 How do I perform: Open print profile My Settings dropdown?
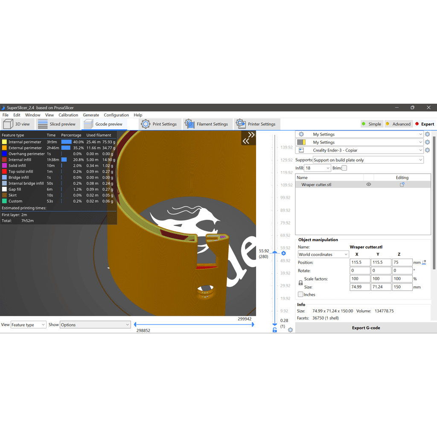coord(359,134)
